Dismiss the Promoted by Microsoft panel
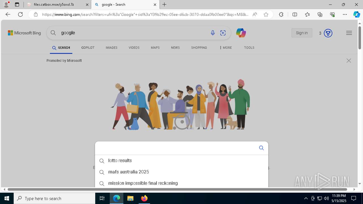 point(349,61)
